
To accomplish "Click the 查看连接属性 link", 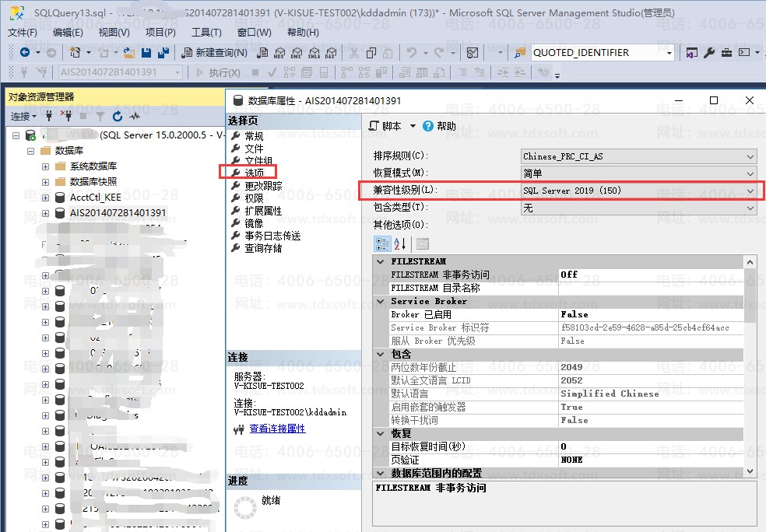I will (x=277, y=429).
